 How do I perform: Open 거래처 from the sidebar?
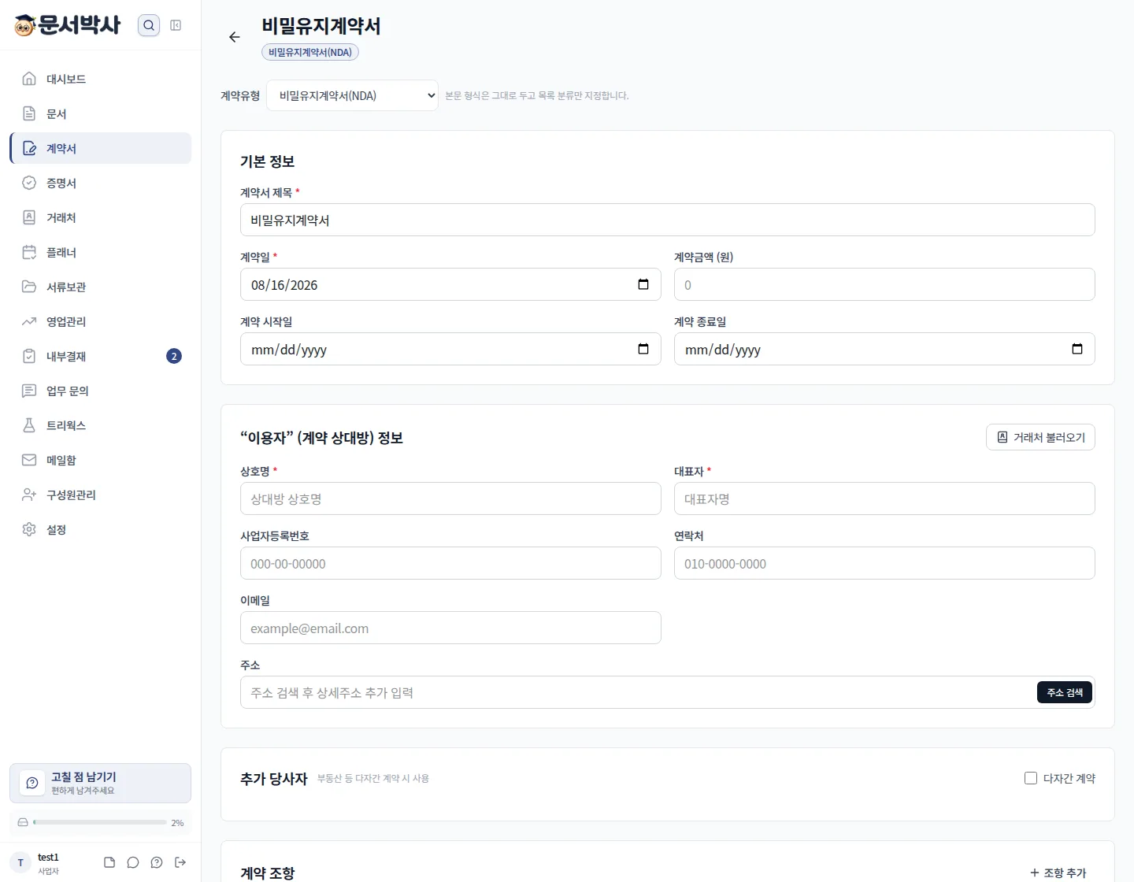[x=100, y=217]
